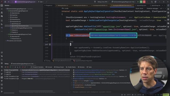Image resolution: width=170 pixels, height=96 pixels.
Task: Toggle Reader Mode in editor
Action: [x=139, y=9]
